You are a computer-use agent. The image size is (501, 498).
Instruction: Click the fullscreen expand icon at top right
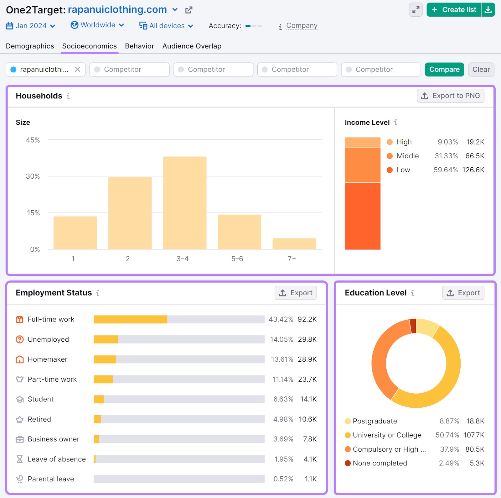[x=416, y=10]
